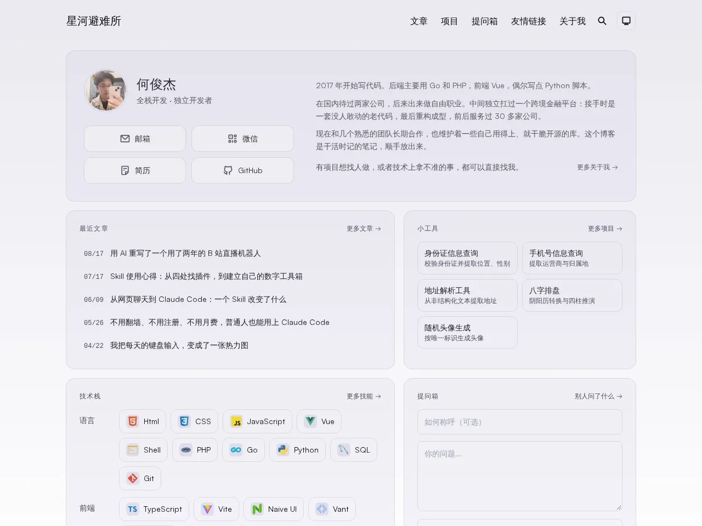Image resolution: width=702 pixels, height=526 pixels.
Task: Open the 身份证信息查询 tool card
Action: (x=467, y=258)
